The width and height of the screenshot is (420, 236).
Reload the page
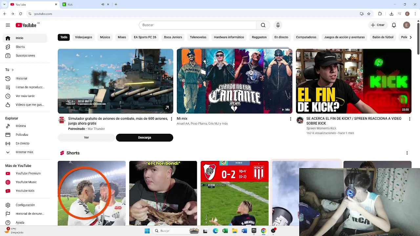(21, 14)
